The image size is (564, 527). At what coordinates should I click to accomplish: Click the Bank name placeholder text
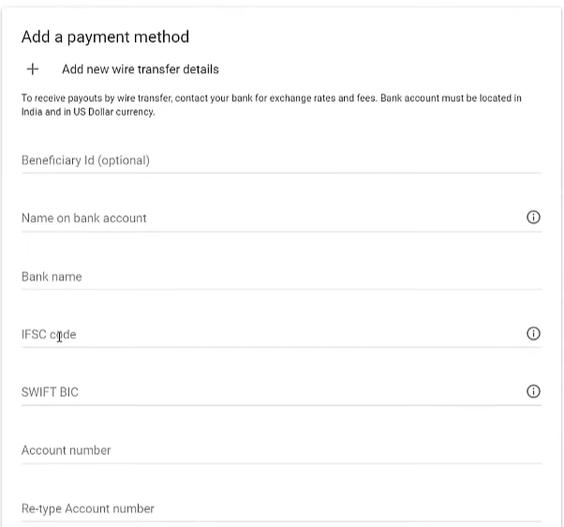tap(52, 277)
